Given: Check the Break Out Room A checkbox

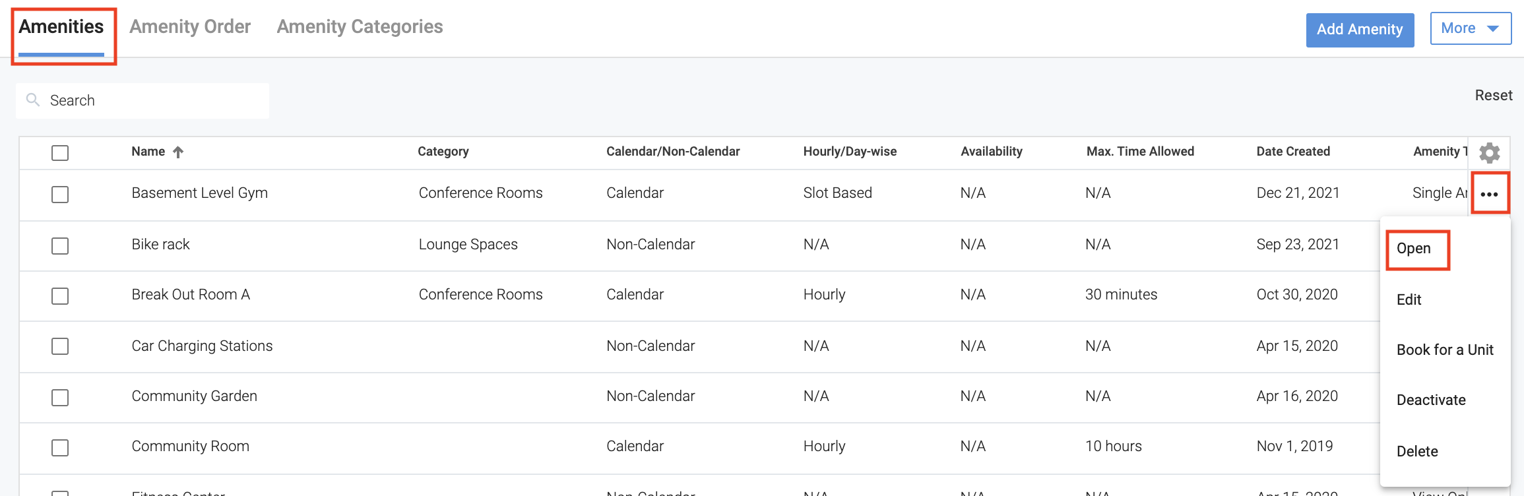Looking at the screenshot, I should tap(60, 296).
